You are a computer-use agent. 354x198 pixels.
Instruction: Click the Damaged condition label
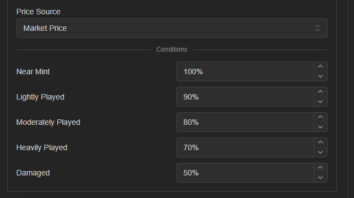point(33,173)
